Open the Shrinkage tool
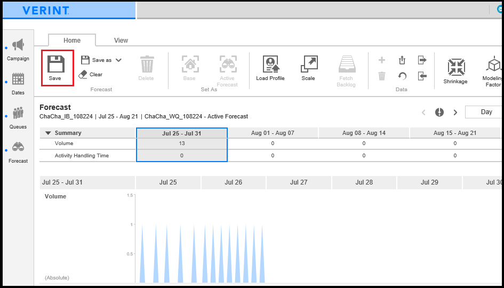504x288 pixels. [x=455, y=71]
